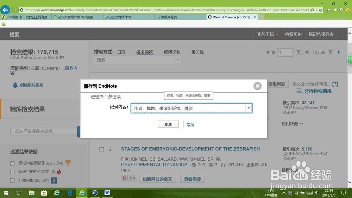Select checkbox for result 2 Zebrafish
This screenshot has width=352, height=198.
(x=102, y=149)
